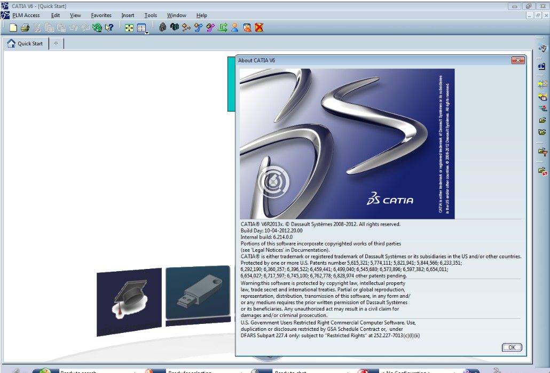Click the padlock Lock icon
The image size is (550, 373).
[162, 27]
